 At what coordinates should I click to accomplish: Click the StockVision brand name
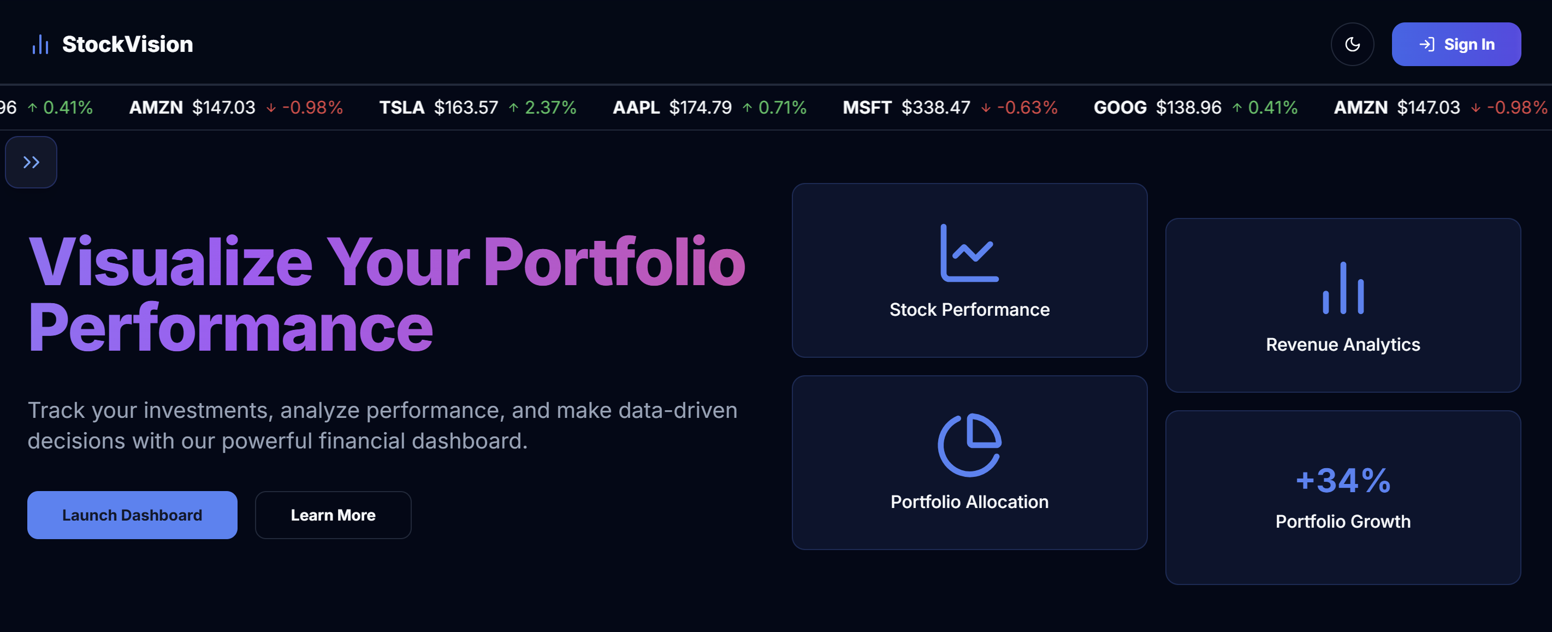(x=128, y=44)
